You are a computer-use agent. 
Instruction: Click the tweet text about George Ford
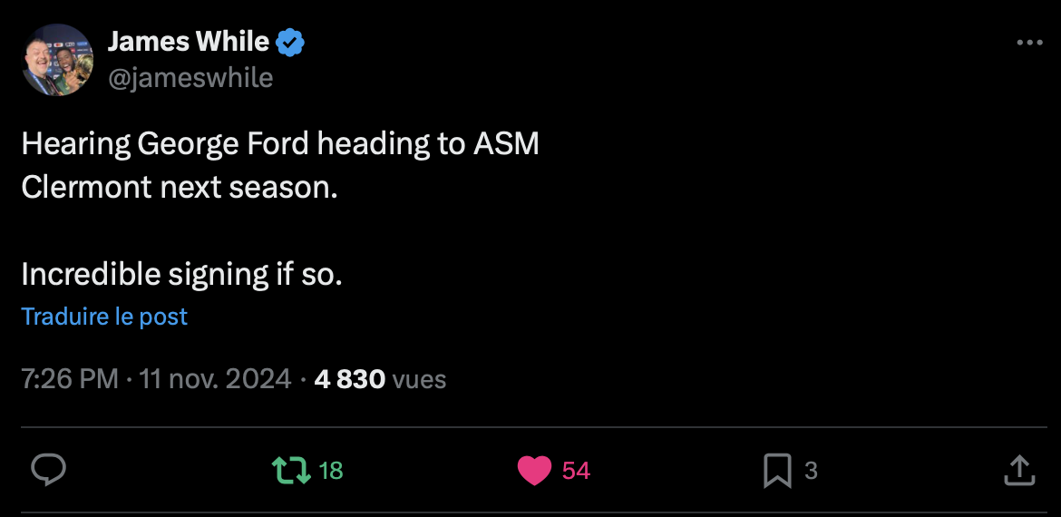click(x=279, y=143)
